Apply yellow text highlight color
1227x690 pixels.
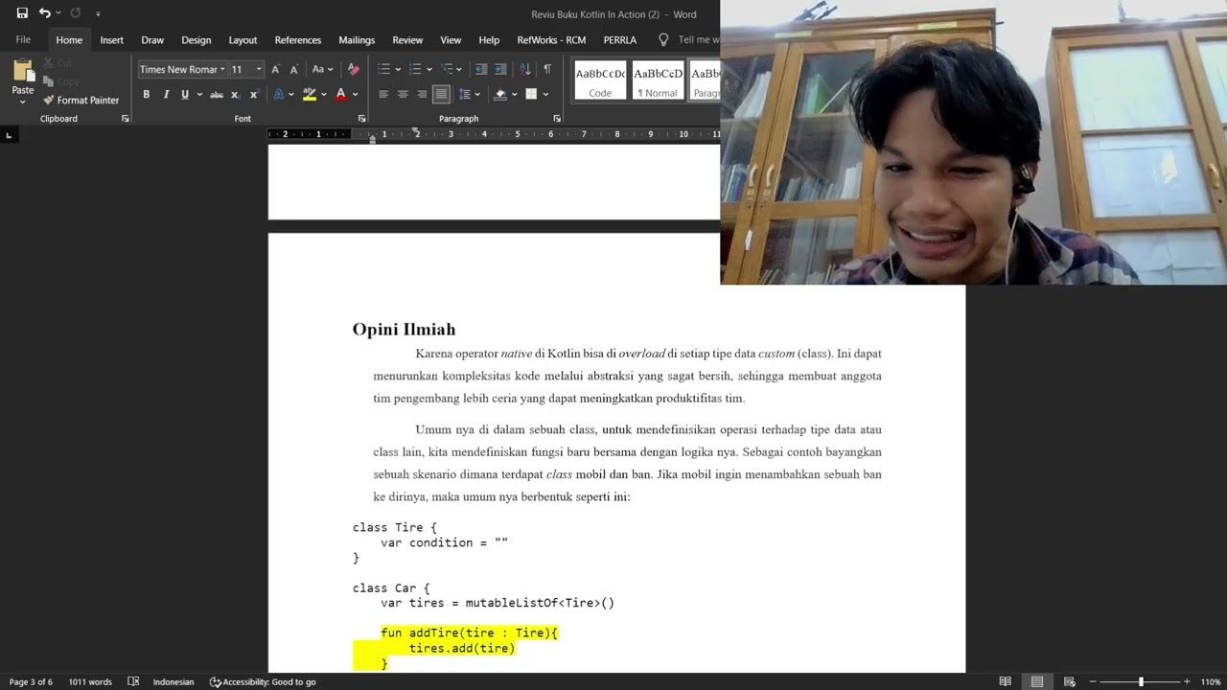pyautogui.click(x=309, y=94)
